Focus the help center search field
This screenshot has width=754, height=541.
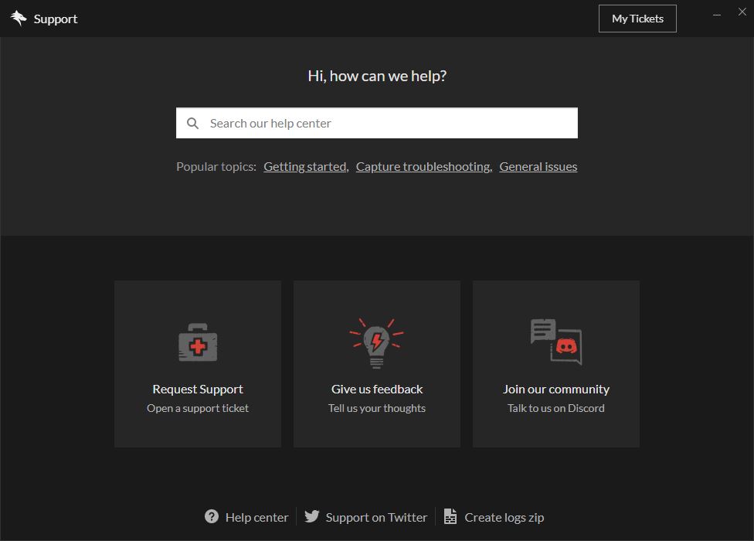[376, 123]
